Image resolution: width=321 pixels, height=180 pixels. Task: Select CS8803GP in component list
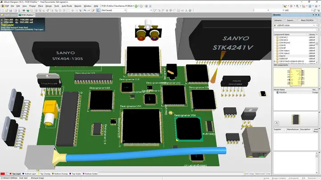click(283, 59)
